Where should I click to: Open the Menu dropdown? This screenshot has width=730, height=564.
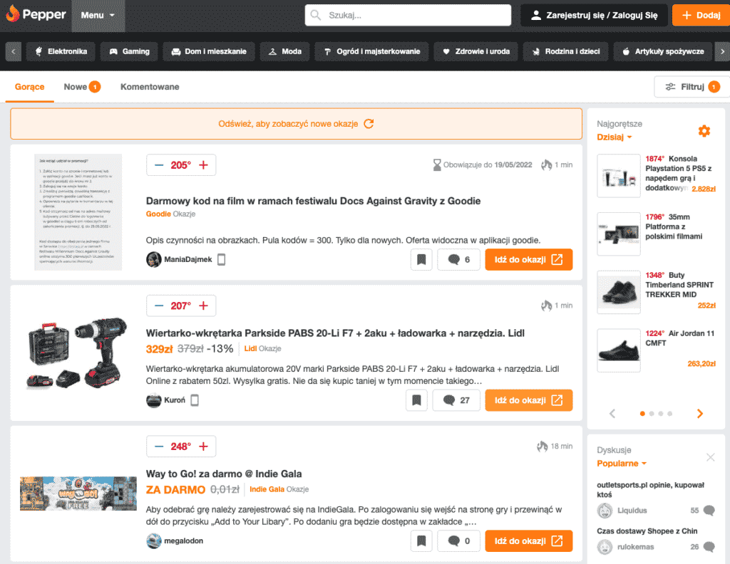(x=98, y=16)
